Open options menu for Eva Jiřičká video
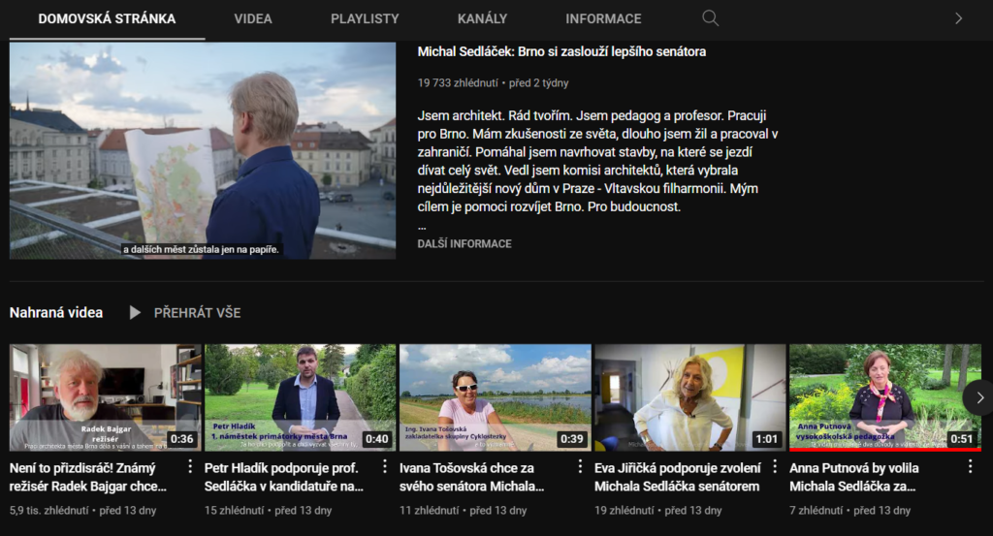Image resolution: width=993 pixels, height=536 pixels. pyautogui.click(x=775, y=467)
